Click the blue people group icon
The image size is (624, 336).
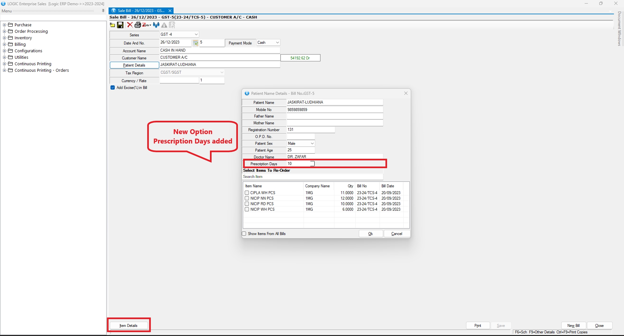point(156,25)
